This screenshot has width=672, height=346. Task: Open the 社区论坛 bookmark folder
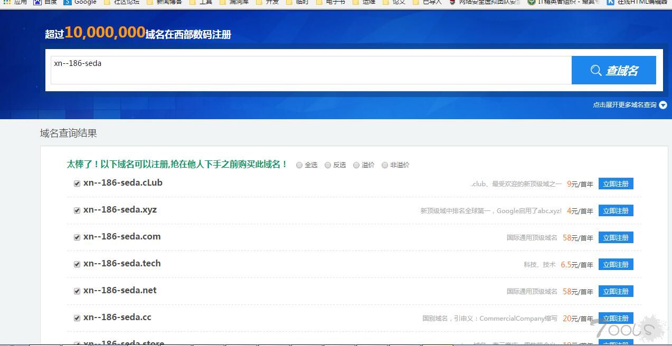[122, 2]
